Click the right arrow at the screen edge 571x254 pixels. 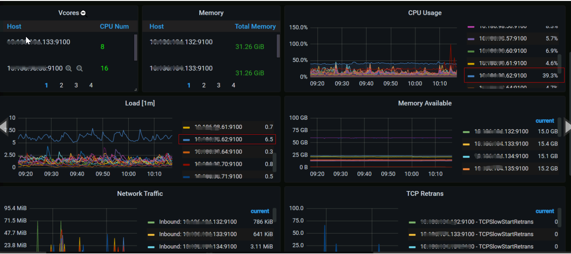coord(568,127)
